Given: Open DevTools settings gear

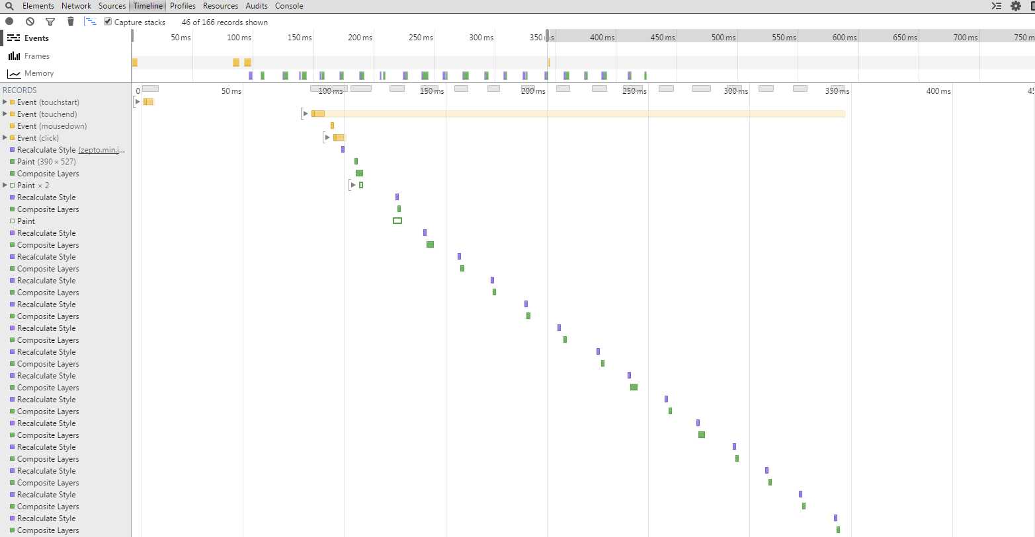Looking at the screenshot, I should coord(1016,6).
